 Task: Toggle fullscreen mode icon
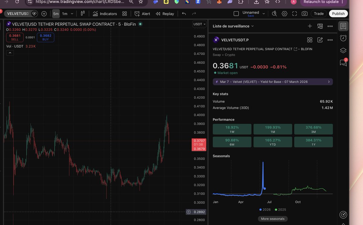click(x=295, y=14)
